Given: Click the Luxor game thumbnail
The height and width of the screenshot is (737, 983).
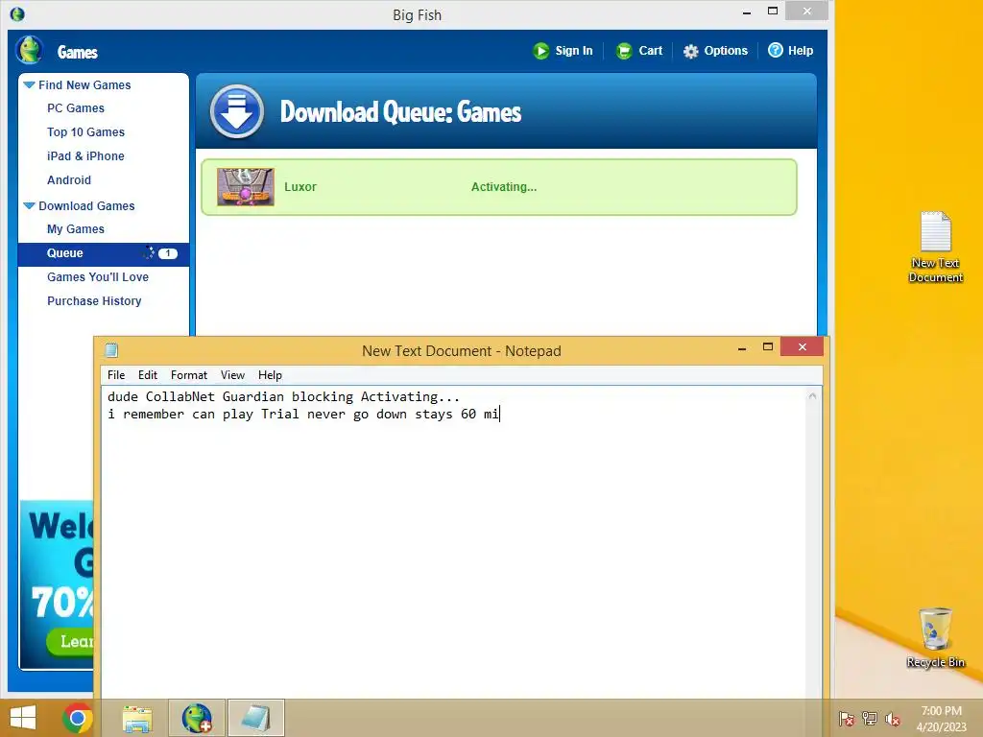Looking at the screenshot, I should (x=246, y=187).
